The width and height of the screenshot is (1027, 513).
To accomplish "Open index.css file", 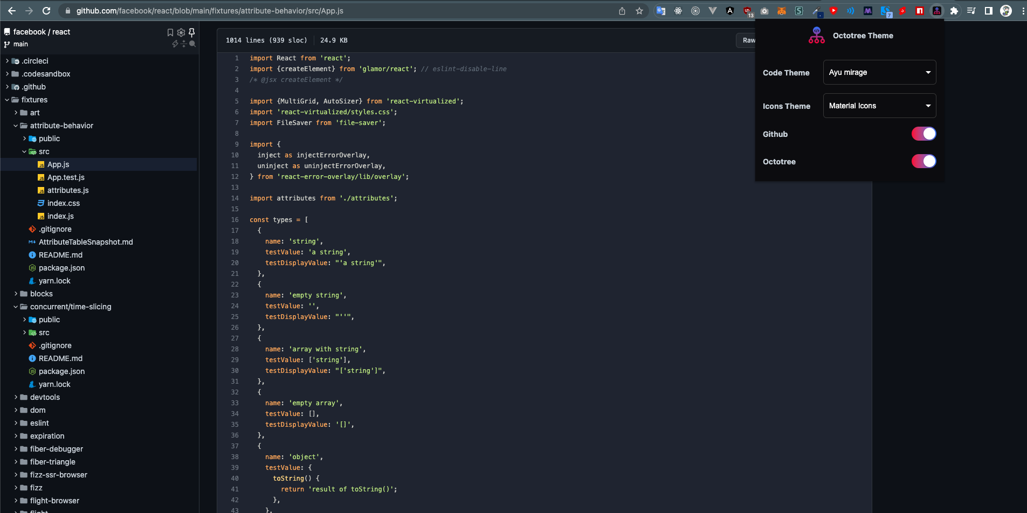I will (63, 203).
